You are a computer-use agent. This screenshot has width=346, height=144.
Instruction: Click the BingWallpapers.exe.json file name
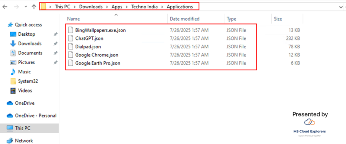tap(100, 30)
